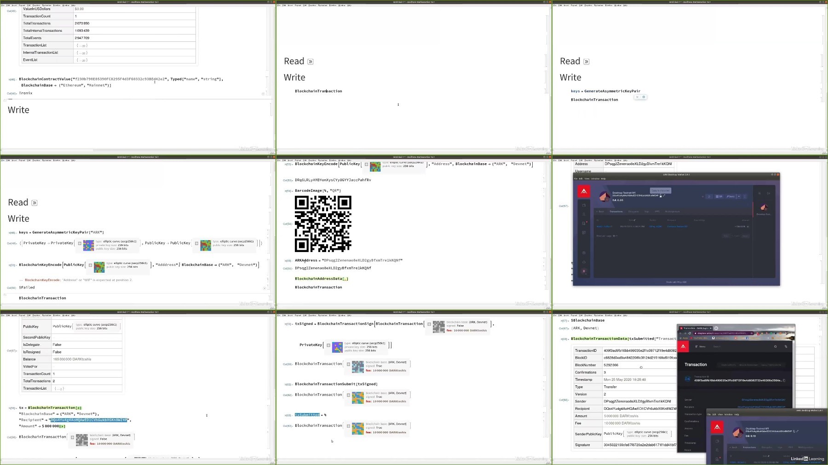Open Window menu in the small overlapping wallet
The image size is (828, 465).
point(729,414)
